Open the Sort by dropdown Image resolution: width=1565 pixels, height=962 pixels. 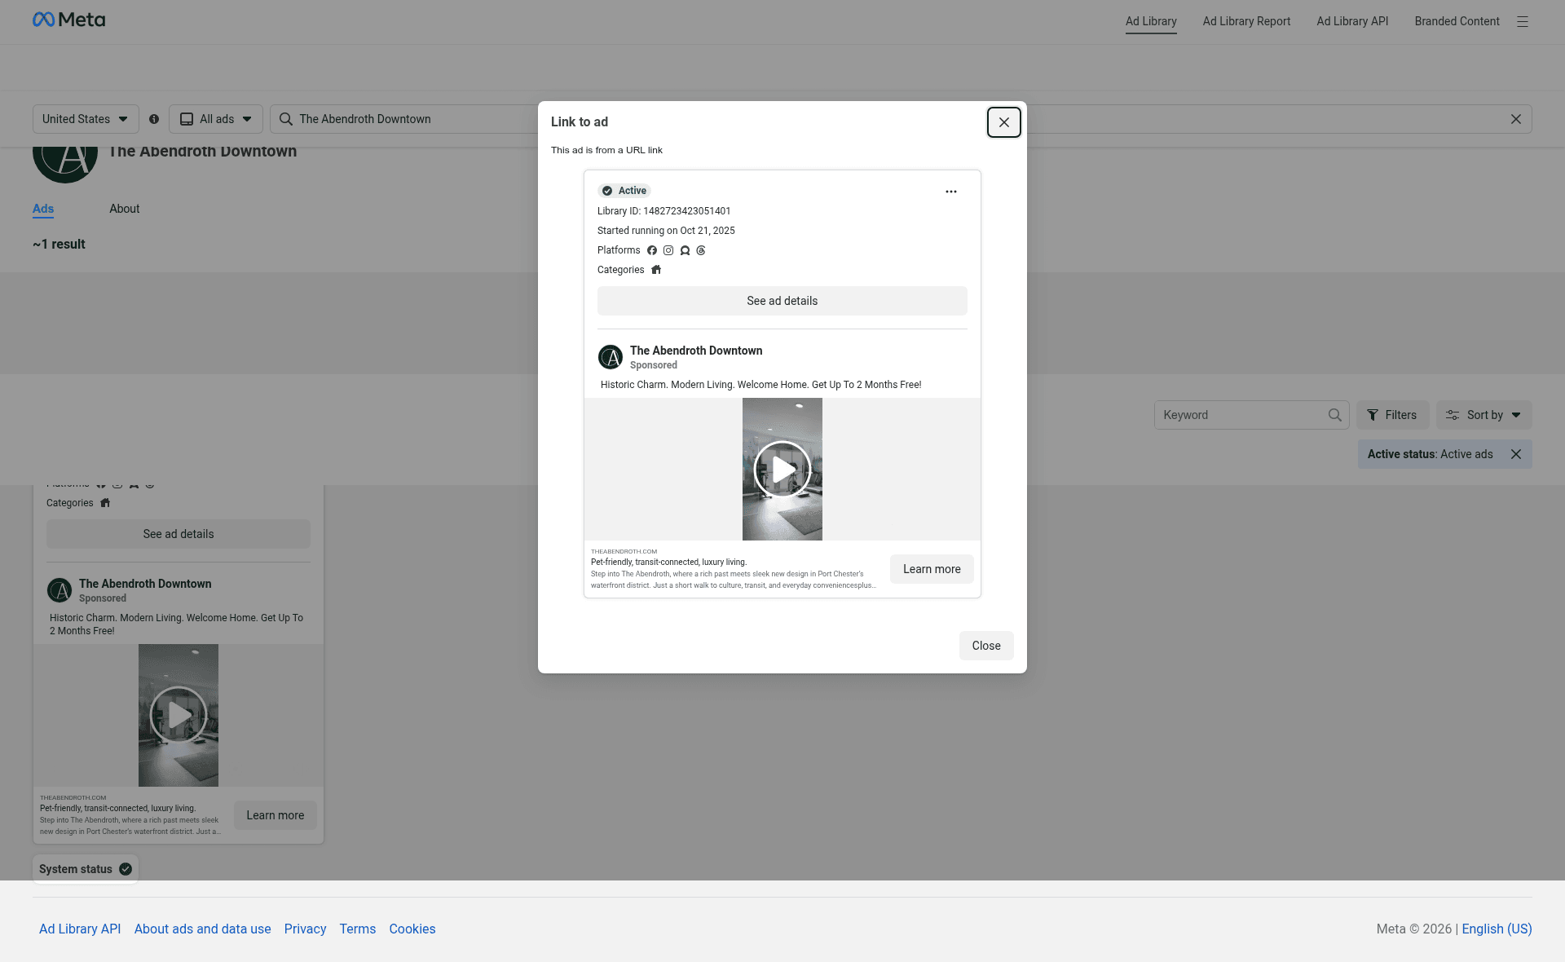click(x=1483, y=415)
